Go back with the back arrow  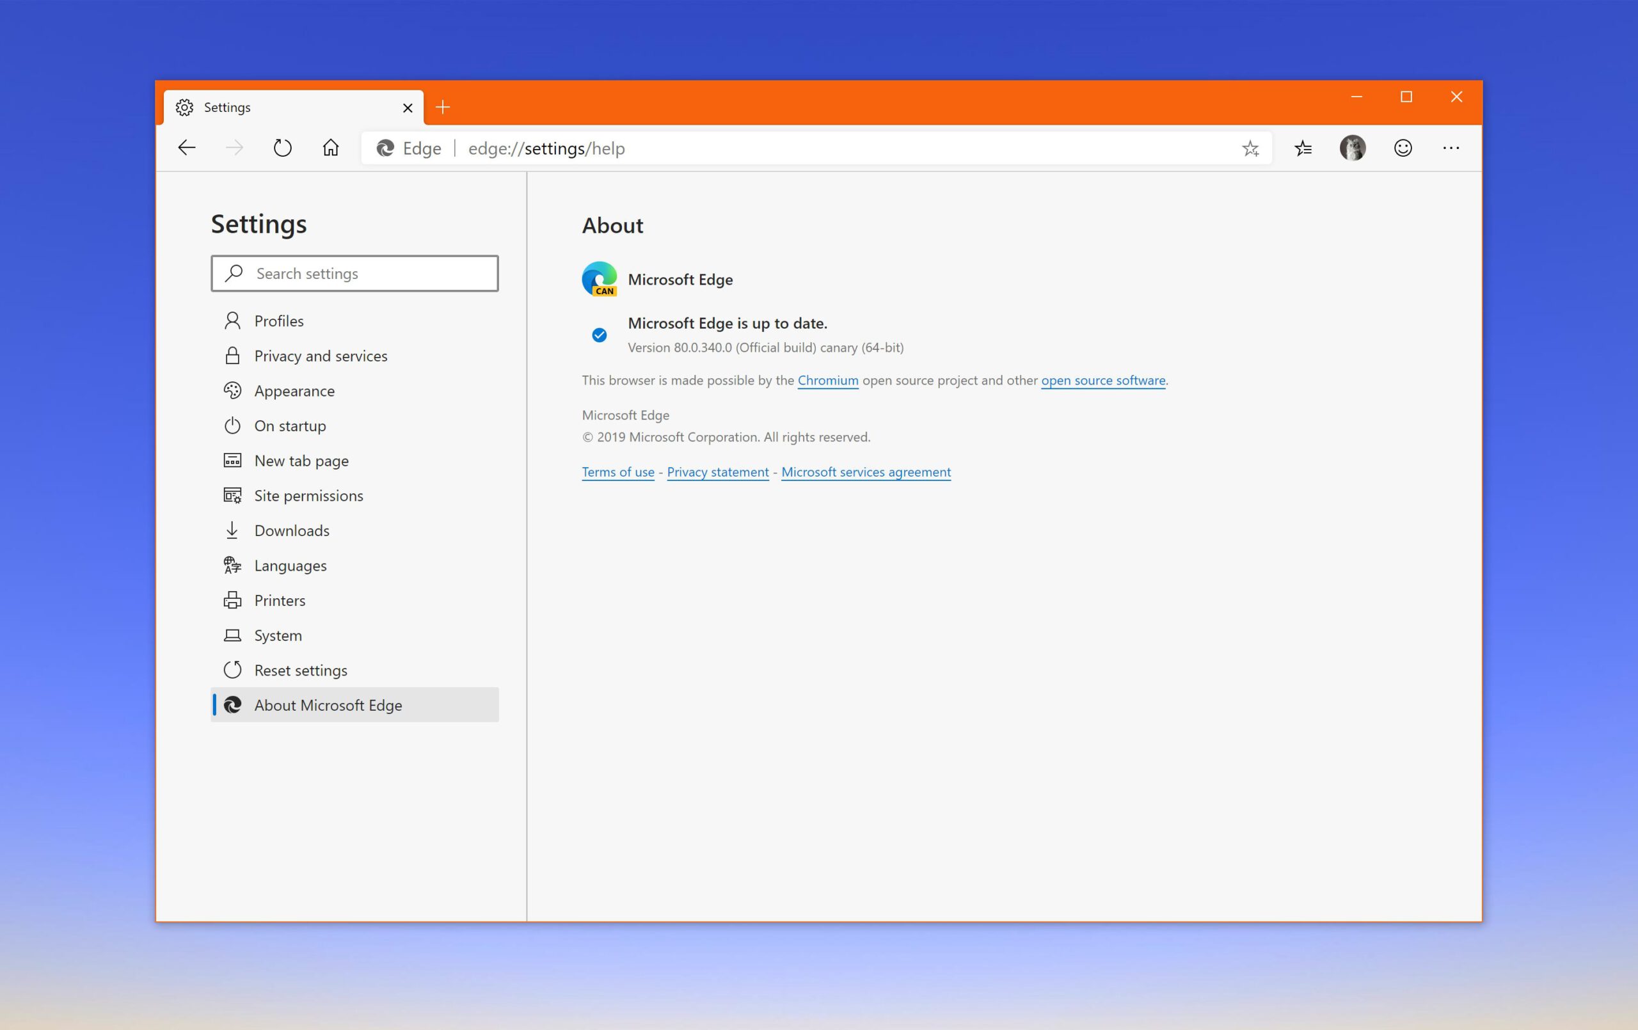pyautogui.click(x=186, y=148)
